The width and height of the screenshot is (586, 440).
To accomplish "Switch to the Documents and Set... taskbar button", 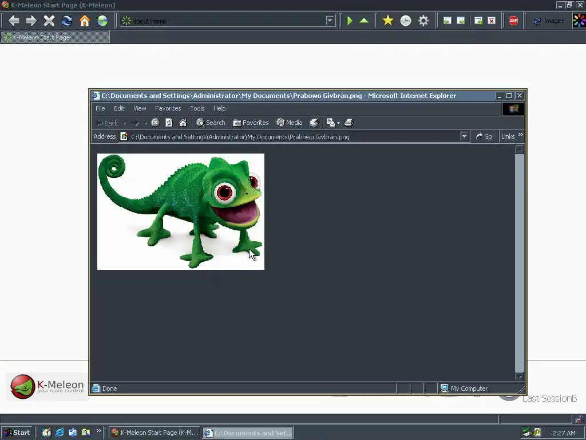I will click(x=248, y=433).
